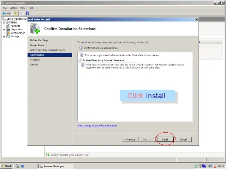Open the 'Print, e-mail, or save this information' link
This screenshot has width=226, height=169.
[97, 126]
